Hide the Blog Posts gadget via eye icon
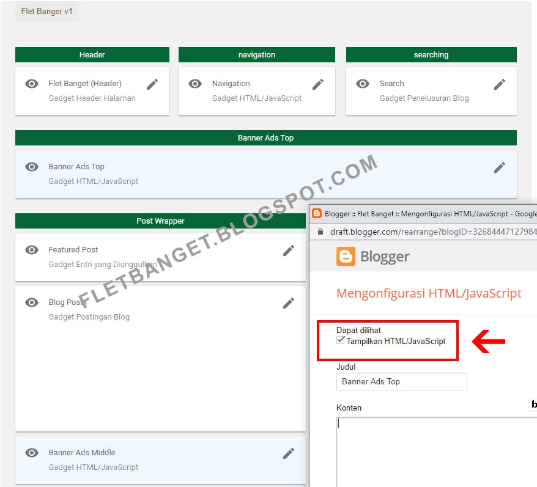The height and width of the screenshot is (487, 537). 31,302
